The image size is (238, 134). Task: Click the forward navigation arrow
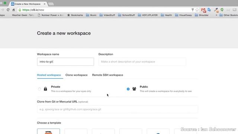coord(2,10)
